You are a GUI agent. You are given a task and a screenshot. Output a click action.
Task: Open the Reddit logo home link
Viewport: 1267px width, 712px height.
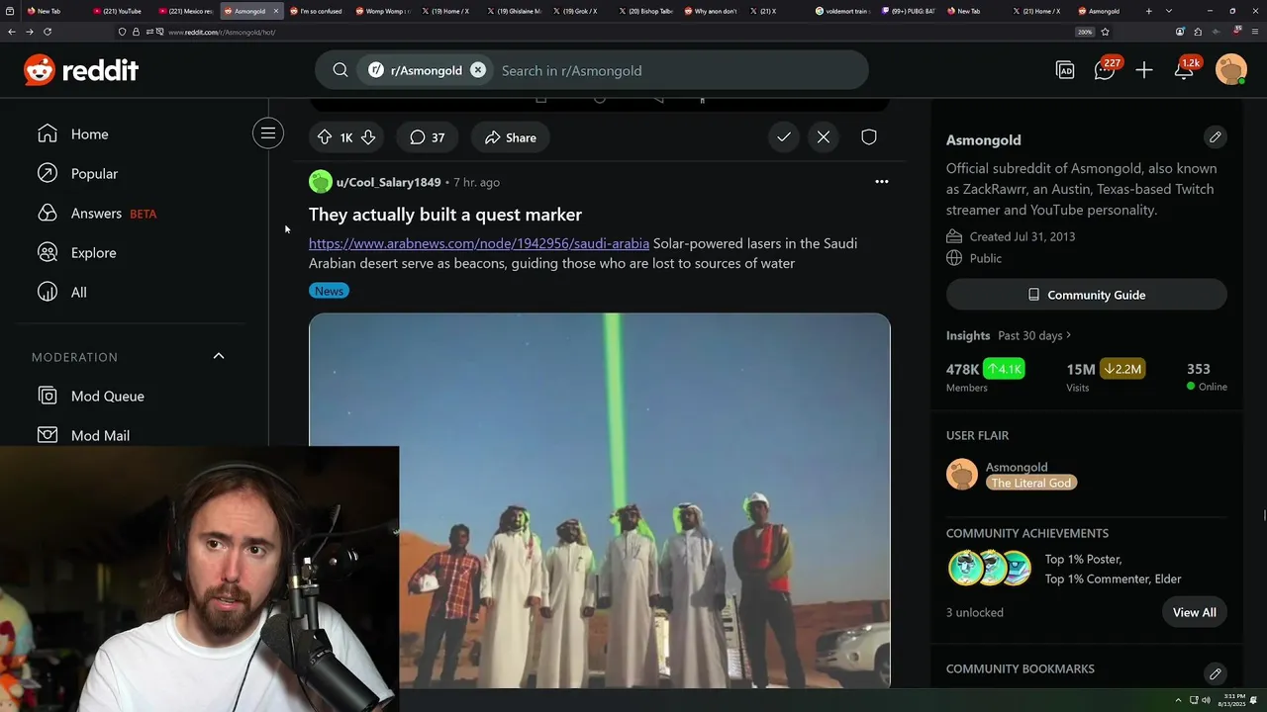click(x=81, y=70)
